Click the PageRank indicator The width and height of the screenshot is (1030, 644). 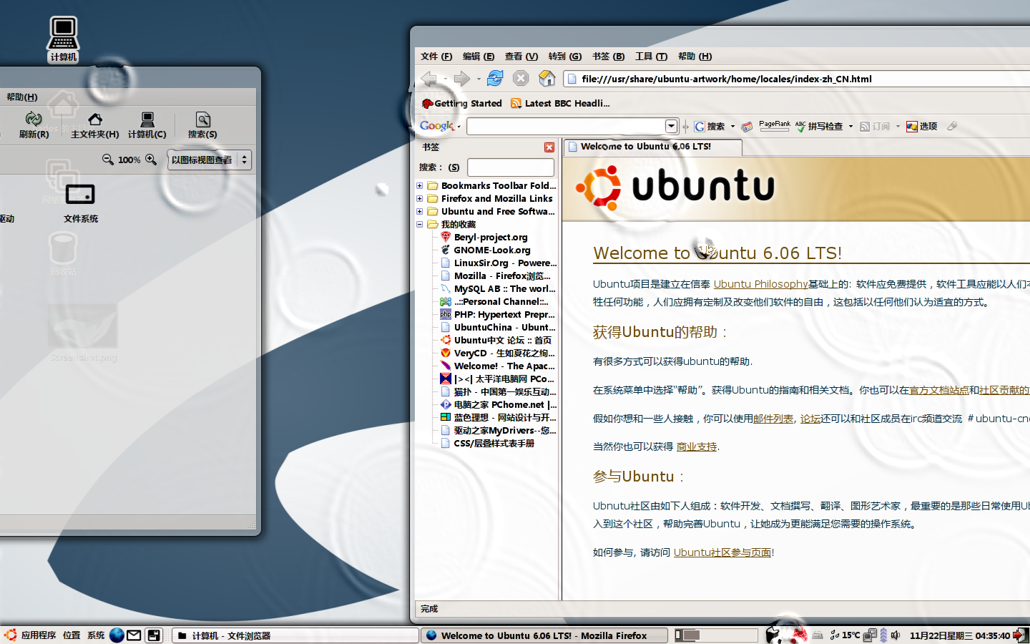775,126
